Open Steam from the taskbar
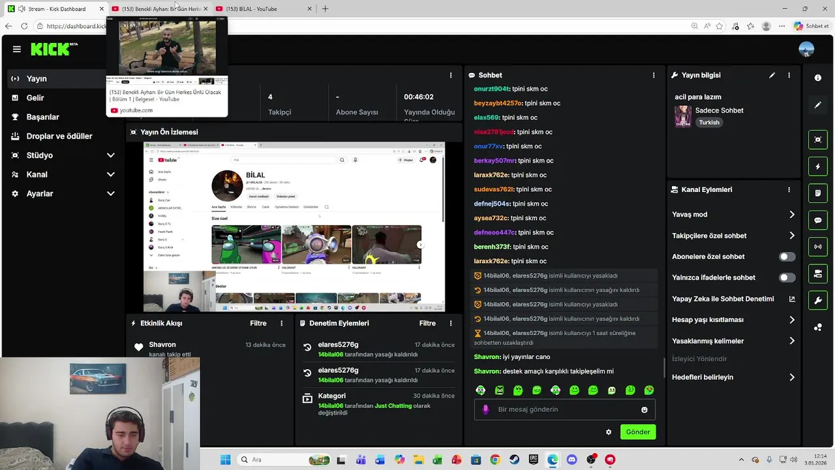This screenshot has width=835, height=470. 514,460
